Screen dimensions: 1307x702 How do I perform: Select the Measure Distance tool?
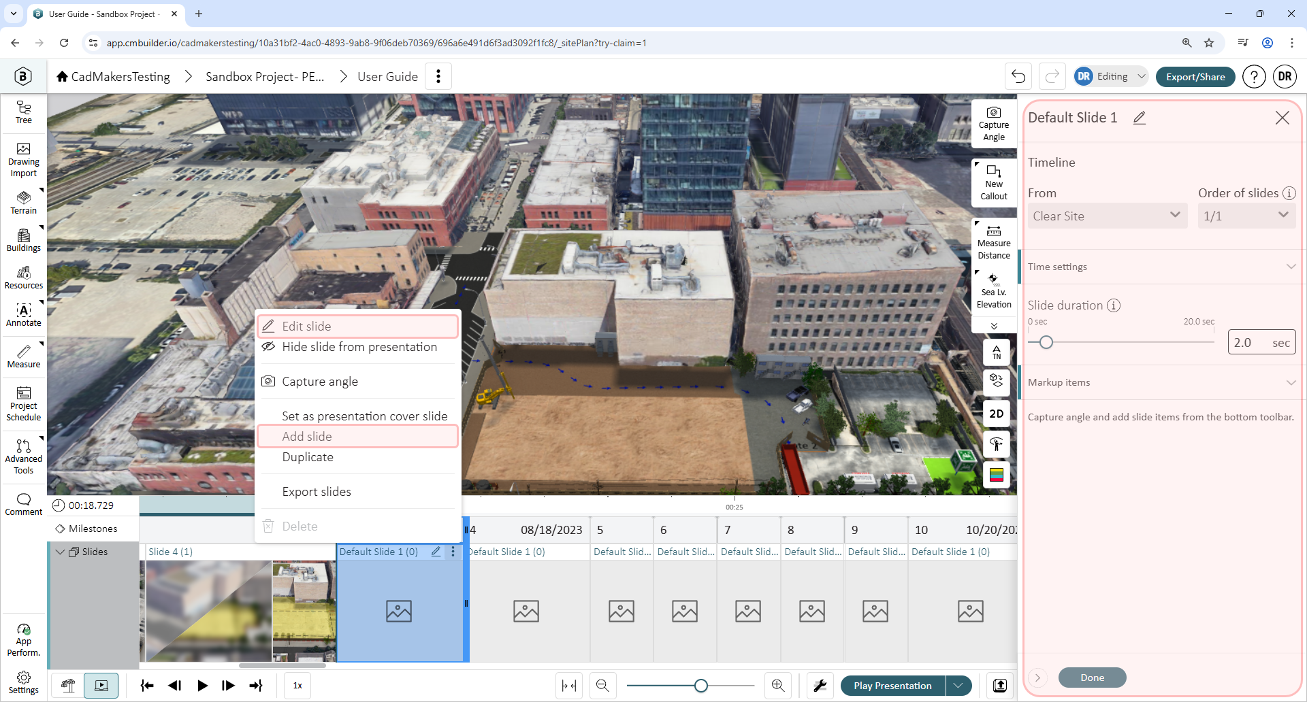point(994,242)
